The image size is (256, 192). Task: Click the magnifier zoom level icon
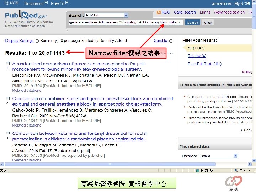click(236, 170)
